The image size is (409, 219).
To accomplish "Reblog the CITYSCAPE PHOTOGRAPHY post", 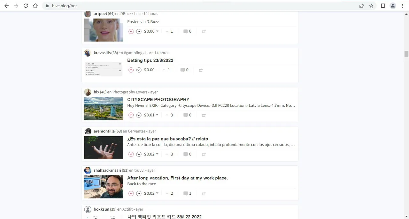I will (x=204, y=115).
